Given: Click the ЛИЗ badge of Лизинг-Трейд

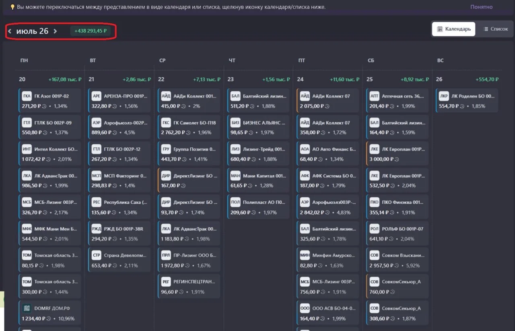Looking at the screenshot, I should (x=236, y=149).
